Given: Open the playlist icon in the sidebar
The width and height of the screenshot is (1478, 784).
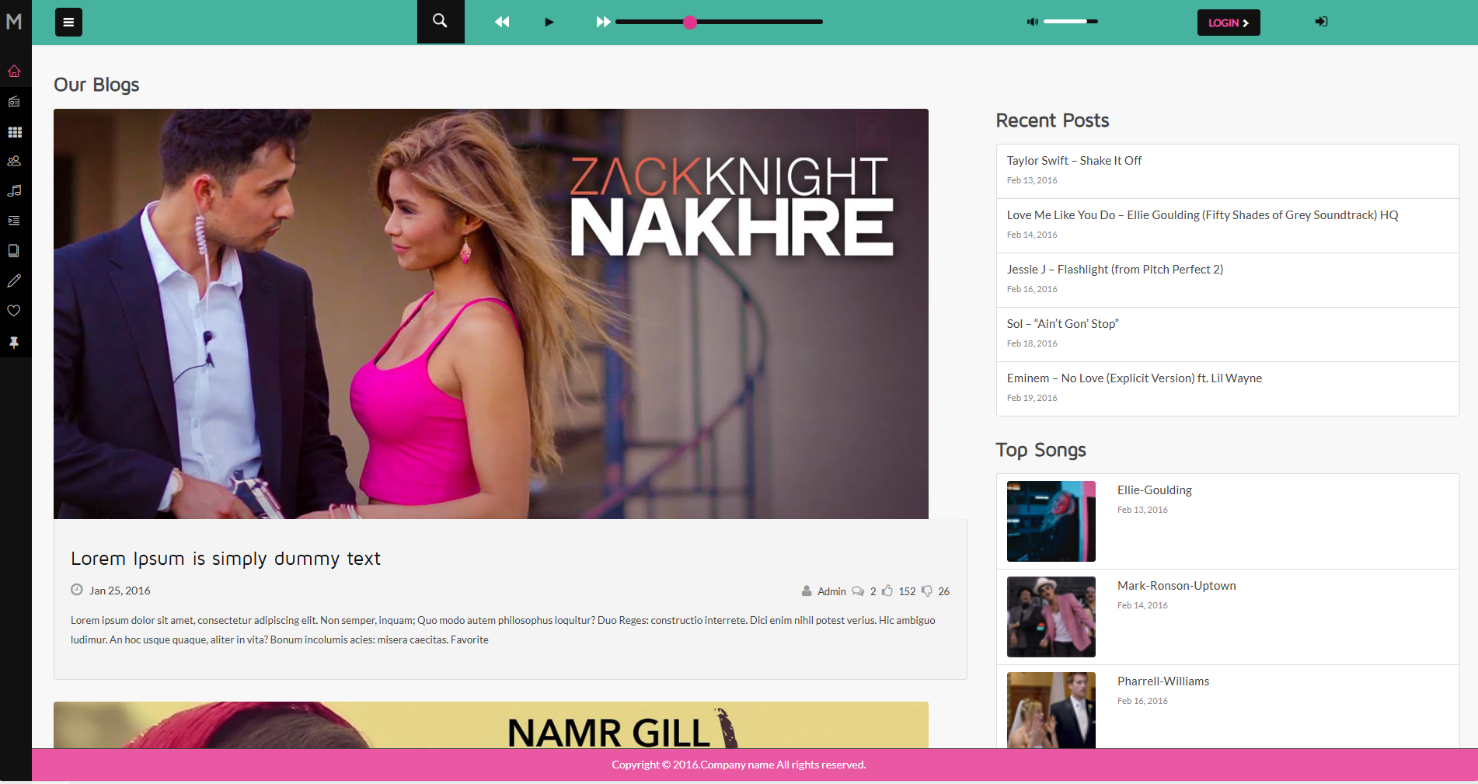Looking at the screenshot, I should (14, 221).
